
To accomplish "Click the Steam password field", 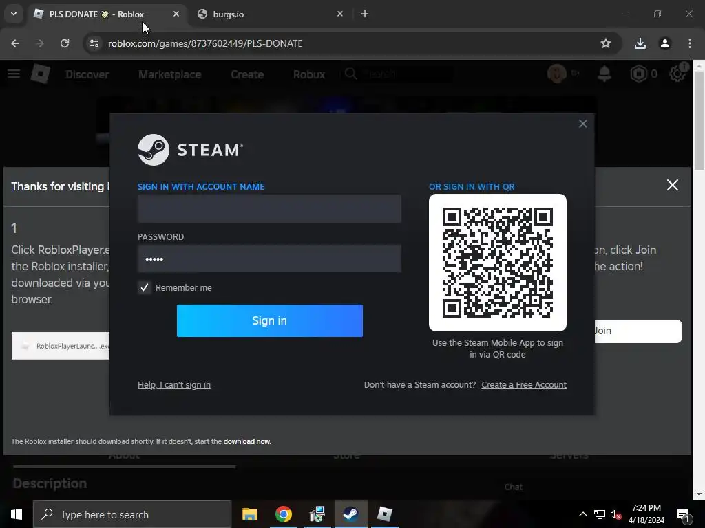I will pos(269,258).
